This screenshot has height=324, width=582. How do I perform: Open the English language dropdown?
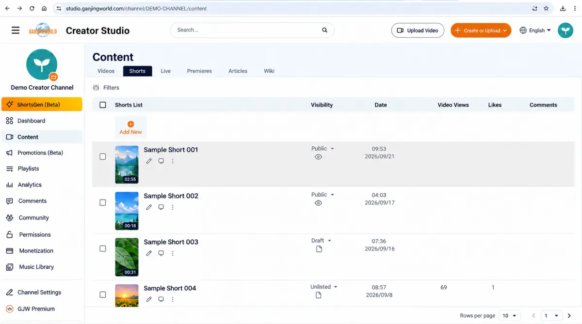pos(535,31)
